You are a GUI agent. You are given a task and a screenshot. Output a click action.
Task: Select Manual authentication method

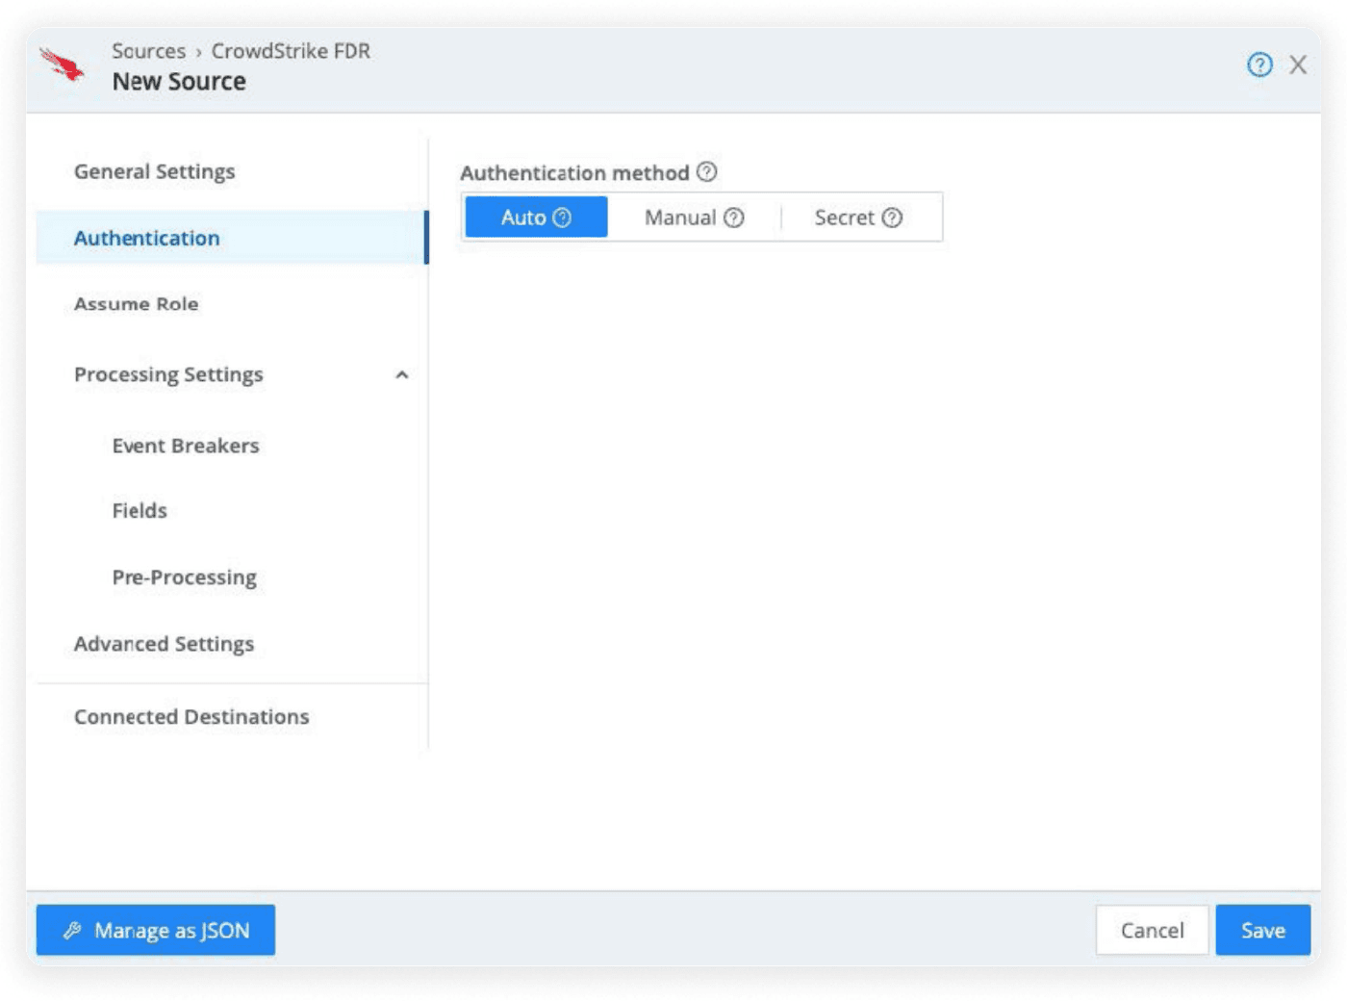pyautogui.click(x=694, y=217)
